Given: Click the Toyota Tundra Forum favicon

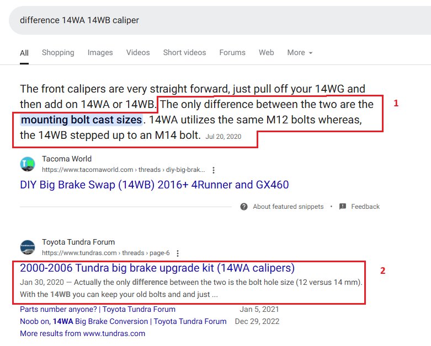Looking at the screenshot, I should 28,247.
